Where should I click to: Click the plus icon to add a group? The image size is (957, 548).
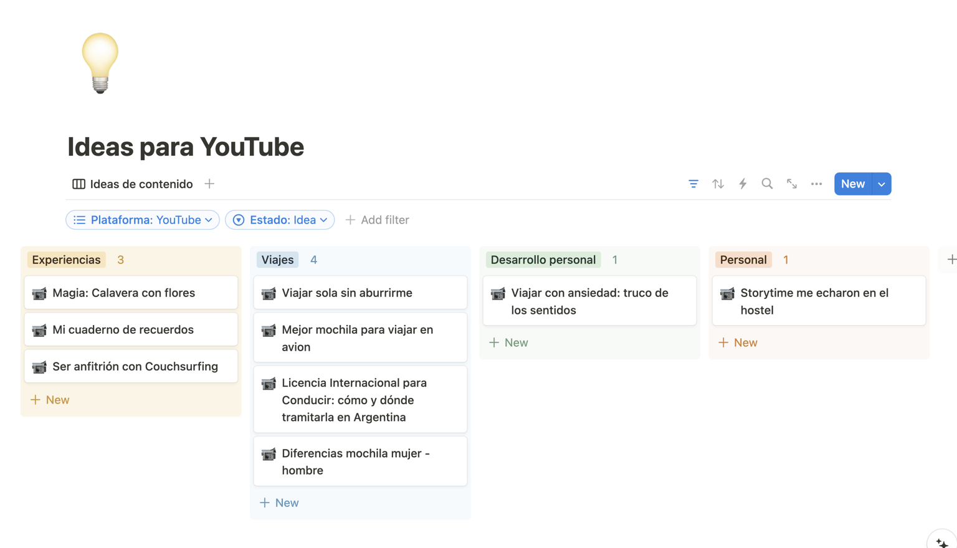pyautogui.click(x=951, y=260)
